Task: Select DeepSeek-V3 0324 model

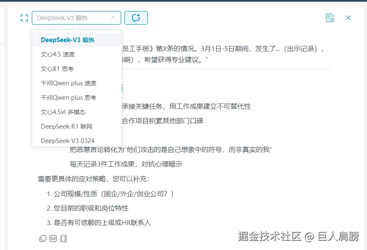Action: (77, 141)
